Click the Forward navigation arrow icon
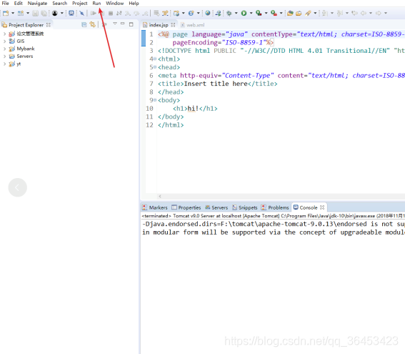Image resolution: width=405 pixels, height=354 pixels. click(x=379, y=13)
